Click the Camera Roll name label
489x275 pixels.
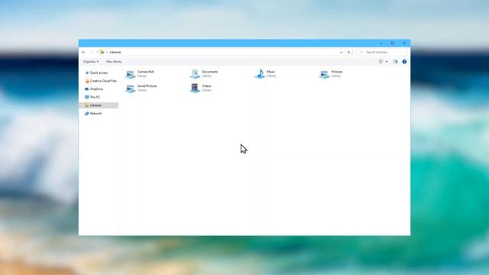point(146,72)
